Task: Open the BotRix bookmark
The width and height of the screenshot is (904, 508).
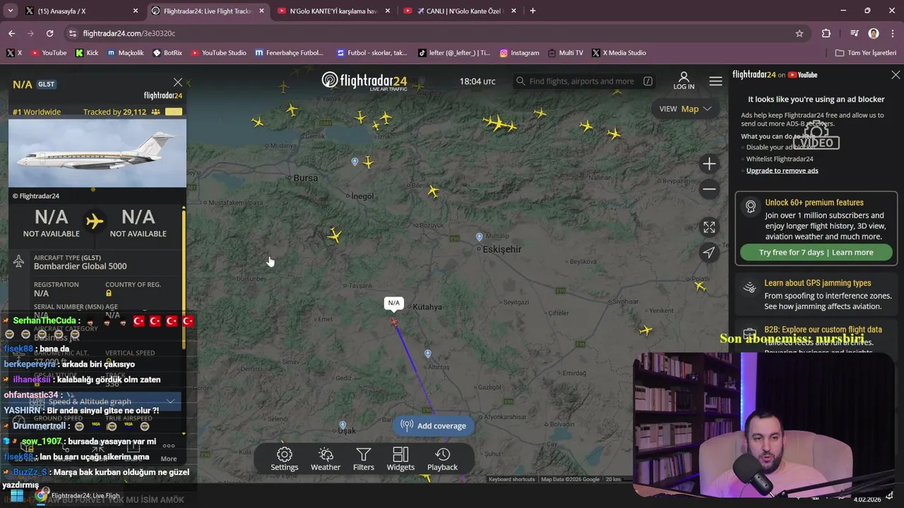Action: (x=167, y=53)
